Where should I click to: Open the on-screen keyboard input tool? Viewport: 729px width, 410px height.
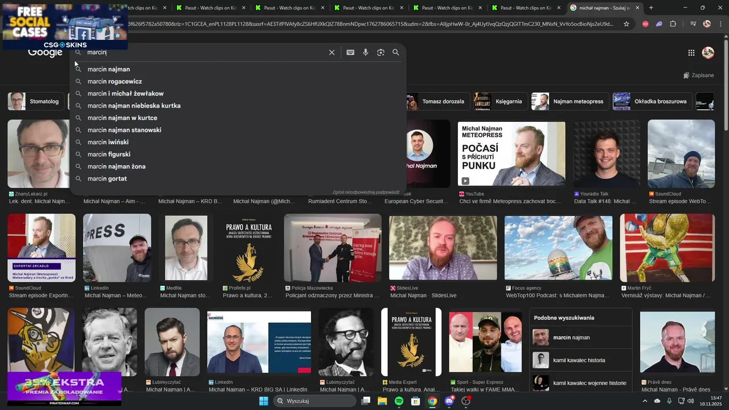[350, 52]
